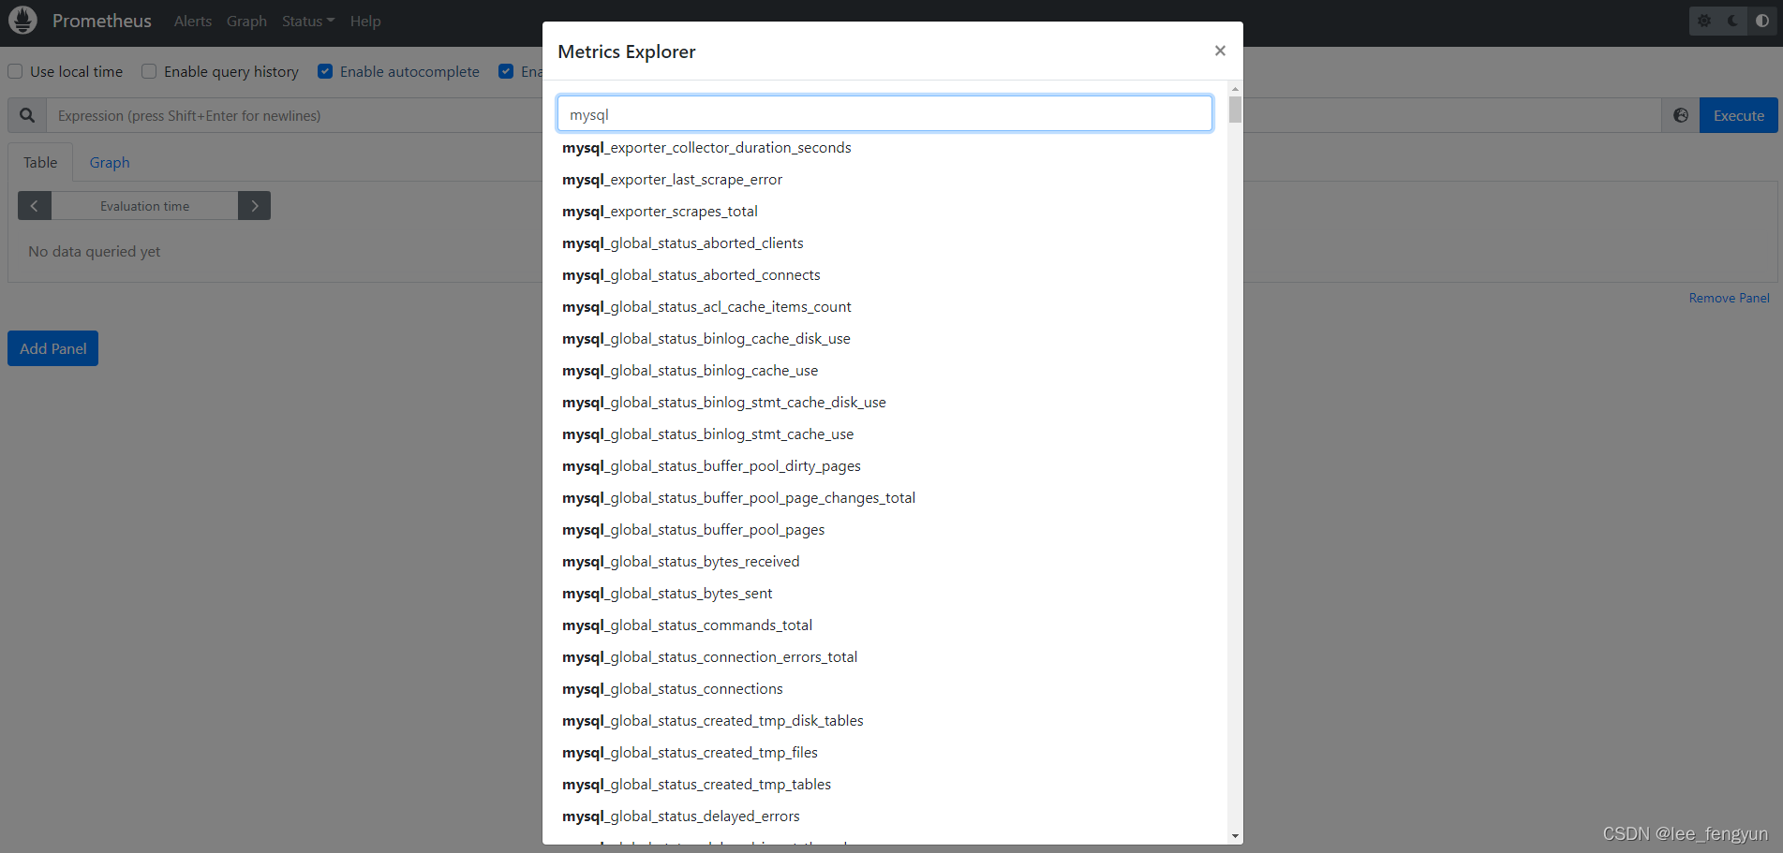1783x853 pixels.
Task: Enable query history checkbox
Action: coord(149,71)
